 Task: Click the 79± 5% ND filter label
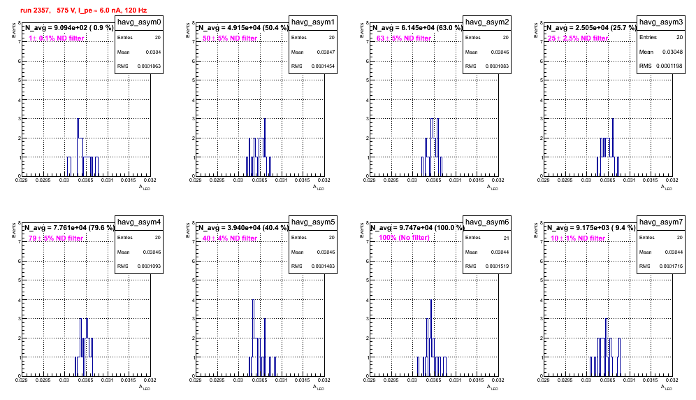(x=56, y=238)
